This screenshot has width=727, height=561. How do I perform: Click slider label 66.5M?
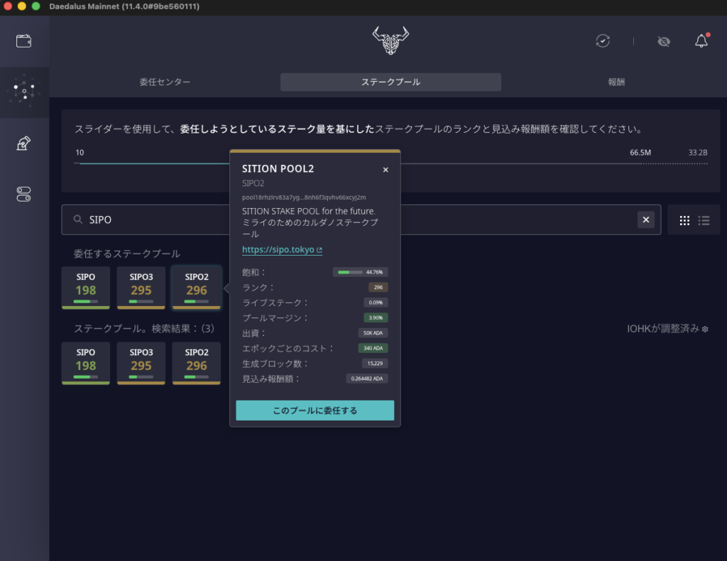point(640,153)
